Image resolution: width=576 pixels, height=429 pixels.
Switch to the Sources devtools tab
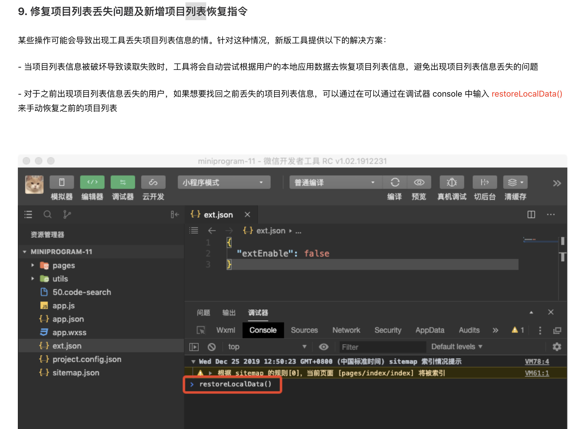[304, 330]
